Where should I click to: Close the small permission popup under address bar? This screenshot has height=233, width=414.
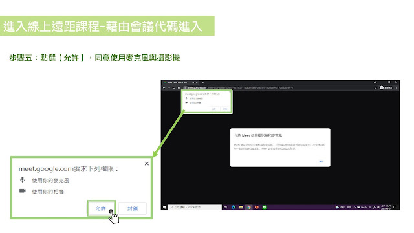pos(230,92)
